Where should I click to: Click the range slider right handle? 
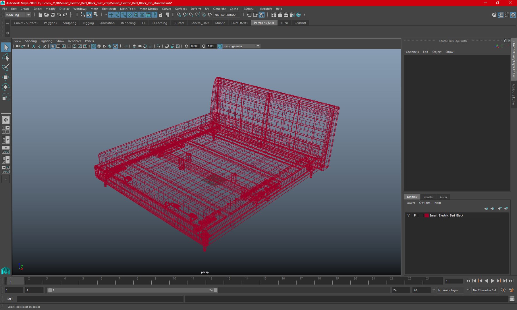pos(215,290)
